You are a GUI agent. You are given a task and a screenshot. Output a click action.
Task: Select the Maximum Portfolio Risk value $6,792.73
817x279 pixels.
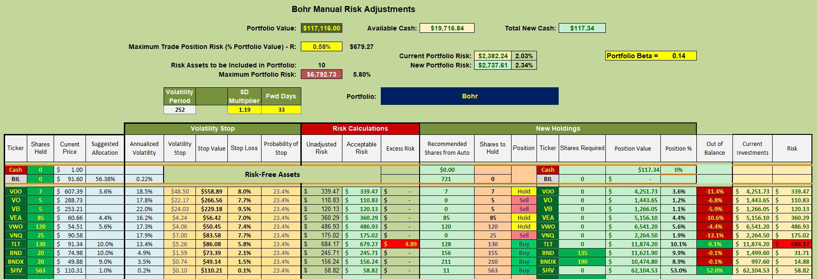322,74
